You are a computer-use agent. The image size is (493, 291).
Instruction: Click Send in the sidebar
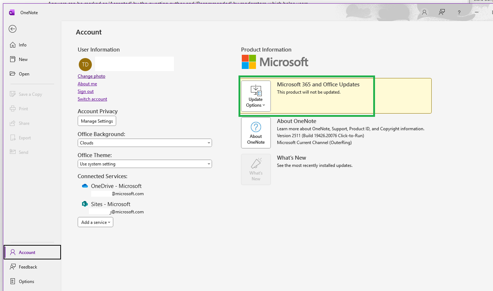(32, 152)
